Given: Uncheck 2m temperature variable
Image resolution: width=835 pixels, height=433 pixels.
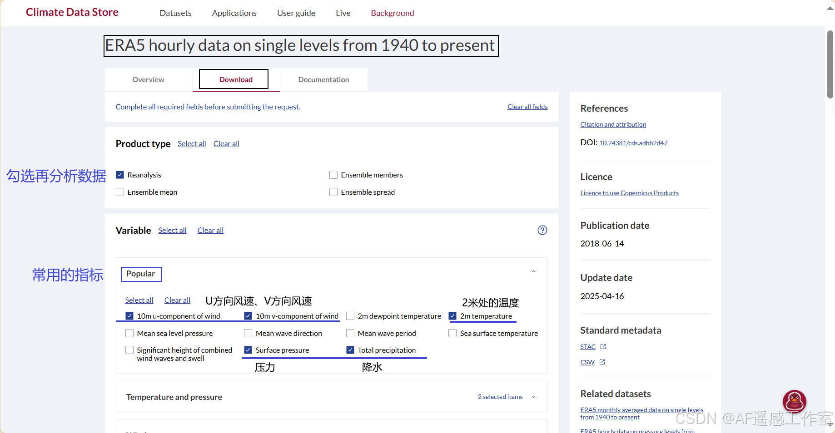Looking at the screenshot, I should pos(452,316).
